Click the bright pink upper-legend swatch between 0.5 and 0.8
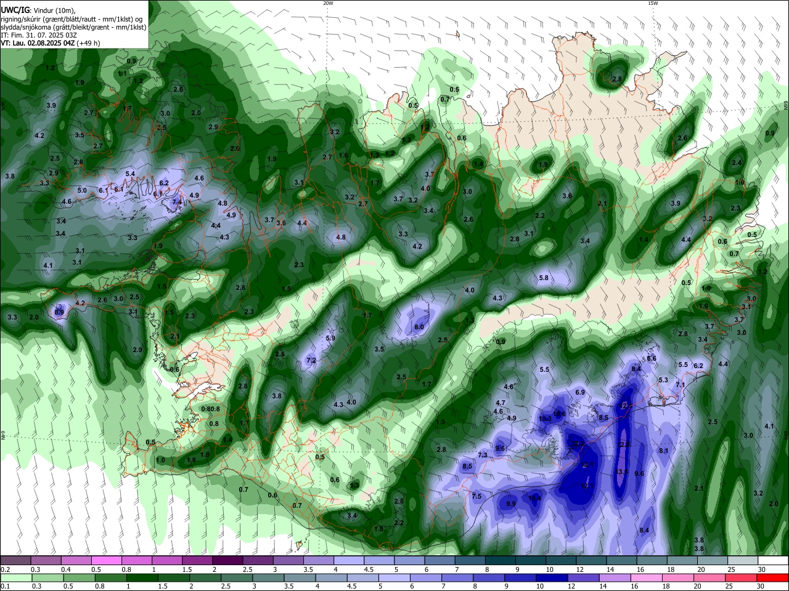Viewport: 789px width, 591px height. [x=106, y=561]
